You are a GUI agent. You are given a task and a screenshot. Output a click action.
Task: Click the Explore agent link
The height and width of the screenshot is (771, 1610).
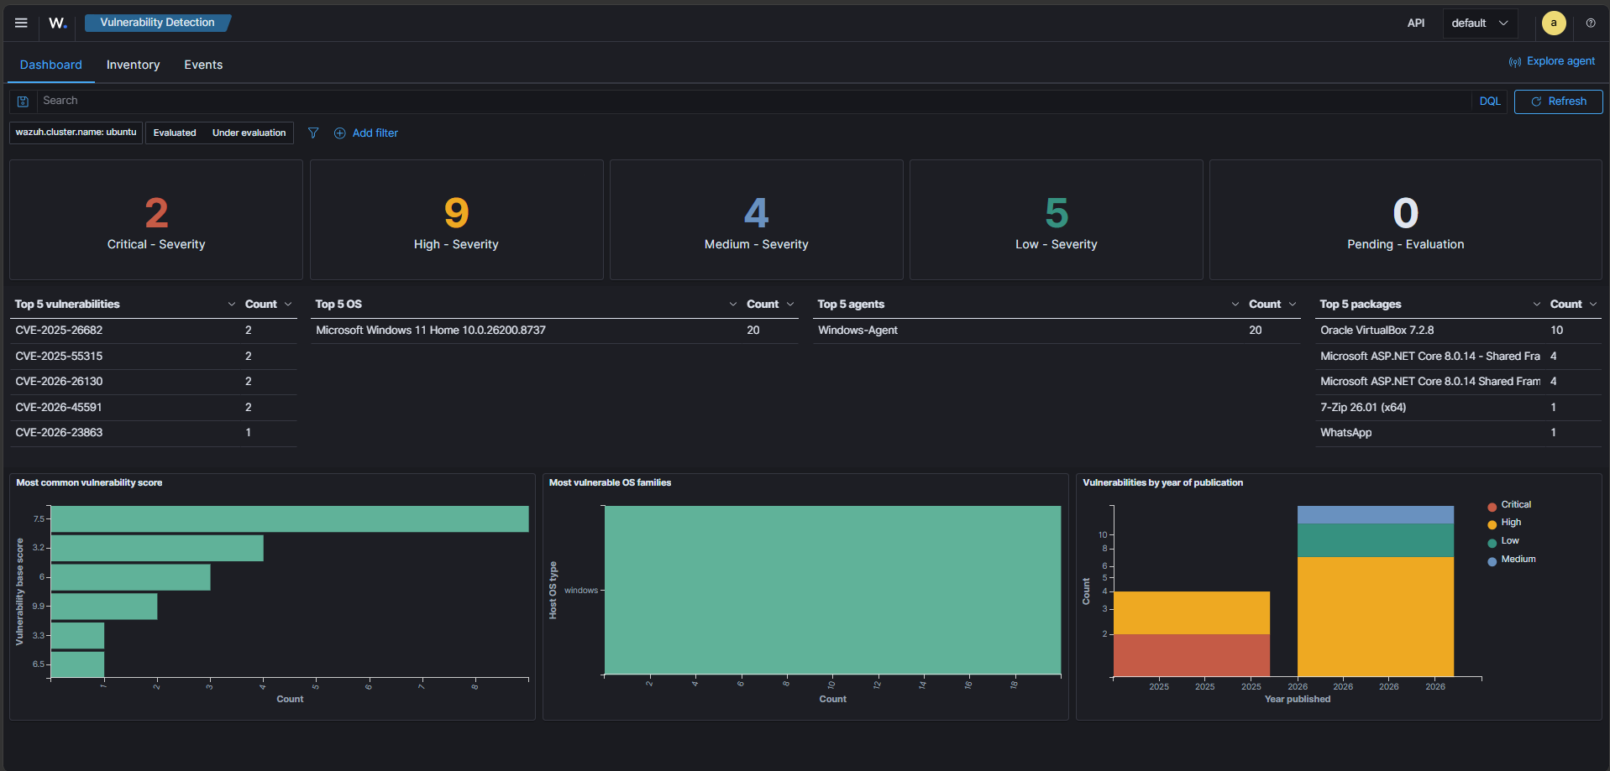coord(1552,61)
